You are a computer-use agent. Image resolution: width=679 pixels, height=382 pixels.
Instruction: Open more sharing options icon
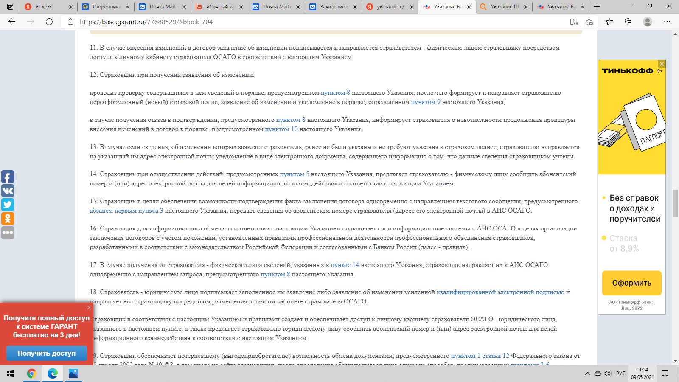(x=8, y=233)
